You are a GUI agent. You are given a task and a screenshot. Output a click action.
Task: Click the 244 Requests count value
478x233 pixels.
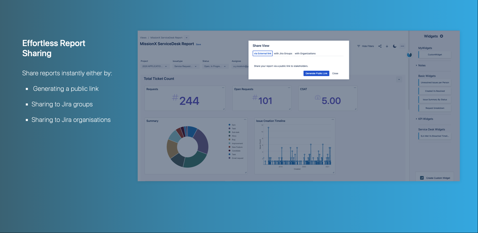pyautogui.click(x=189, y=101)
